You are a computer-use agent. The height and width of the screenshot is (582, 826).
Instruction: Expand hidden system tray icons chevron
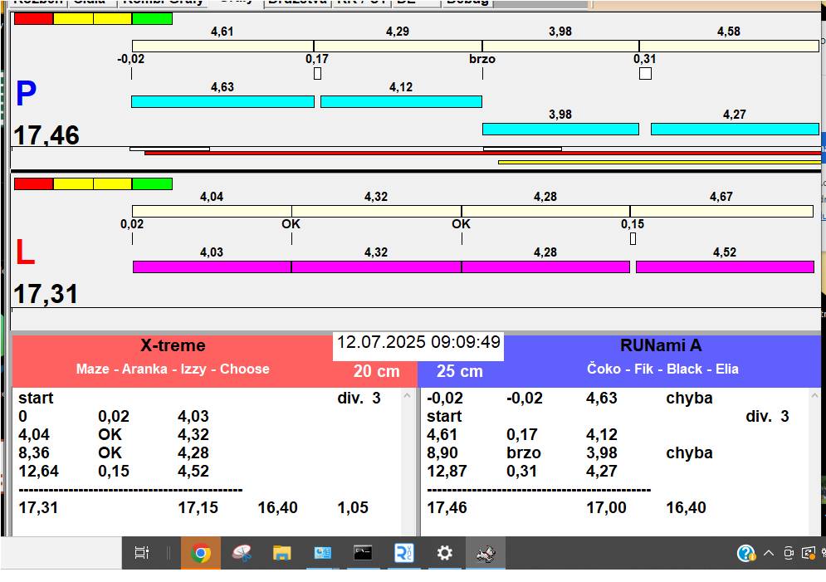(768, 553)
